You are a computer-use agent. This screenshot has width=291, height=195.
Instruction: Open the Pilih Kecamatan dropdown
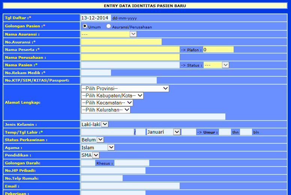point(107,103)
